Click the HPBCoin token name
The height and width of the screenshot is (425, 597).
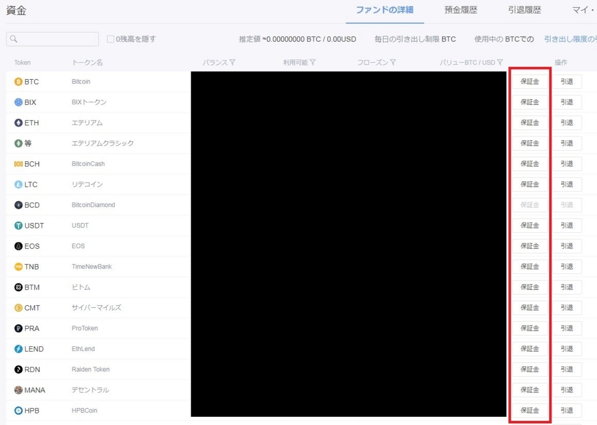[84, 410]
